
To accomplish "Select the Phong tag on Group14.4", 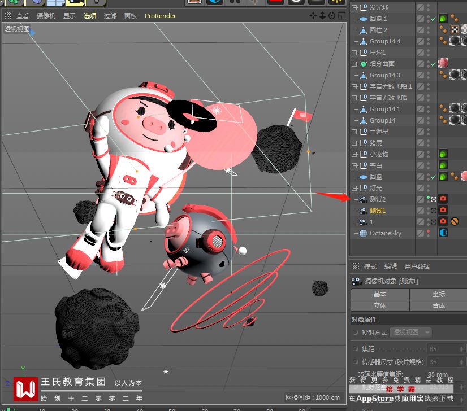I will (443, 41).
